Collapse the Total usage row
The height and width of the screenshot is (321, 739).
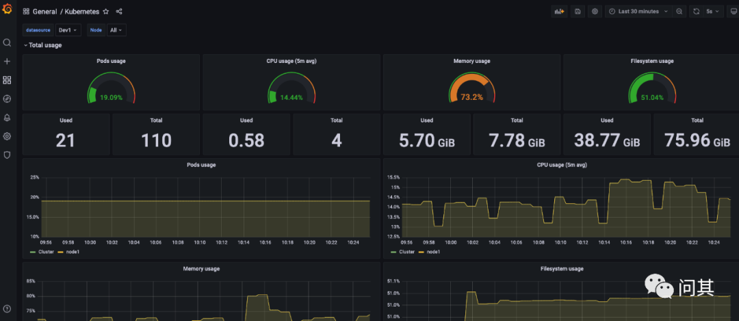[44, 45]
